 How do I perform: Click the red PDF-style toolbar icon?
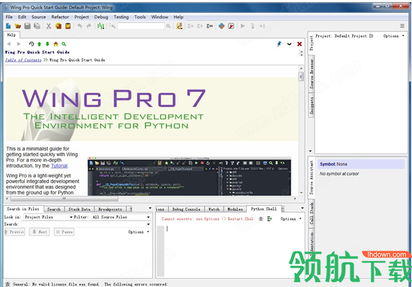point(231,26)
